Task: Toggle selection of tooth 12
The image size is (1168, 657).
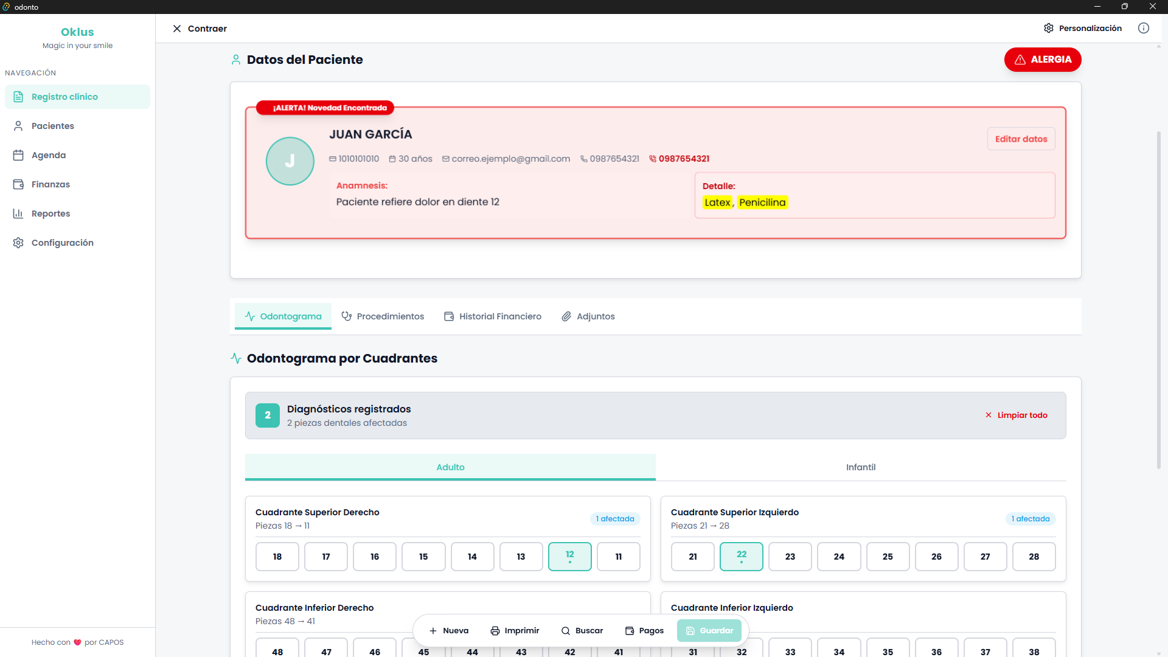Action: (570, 556)
